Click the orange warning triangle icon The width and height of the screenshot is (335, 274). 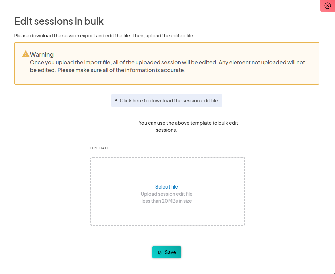(x=26, y=54)
